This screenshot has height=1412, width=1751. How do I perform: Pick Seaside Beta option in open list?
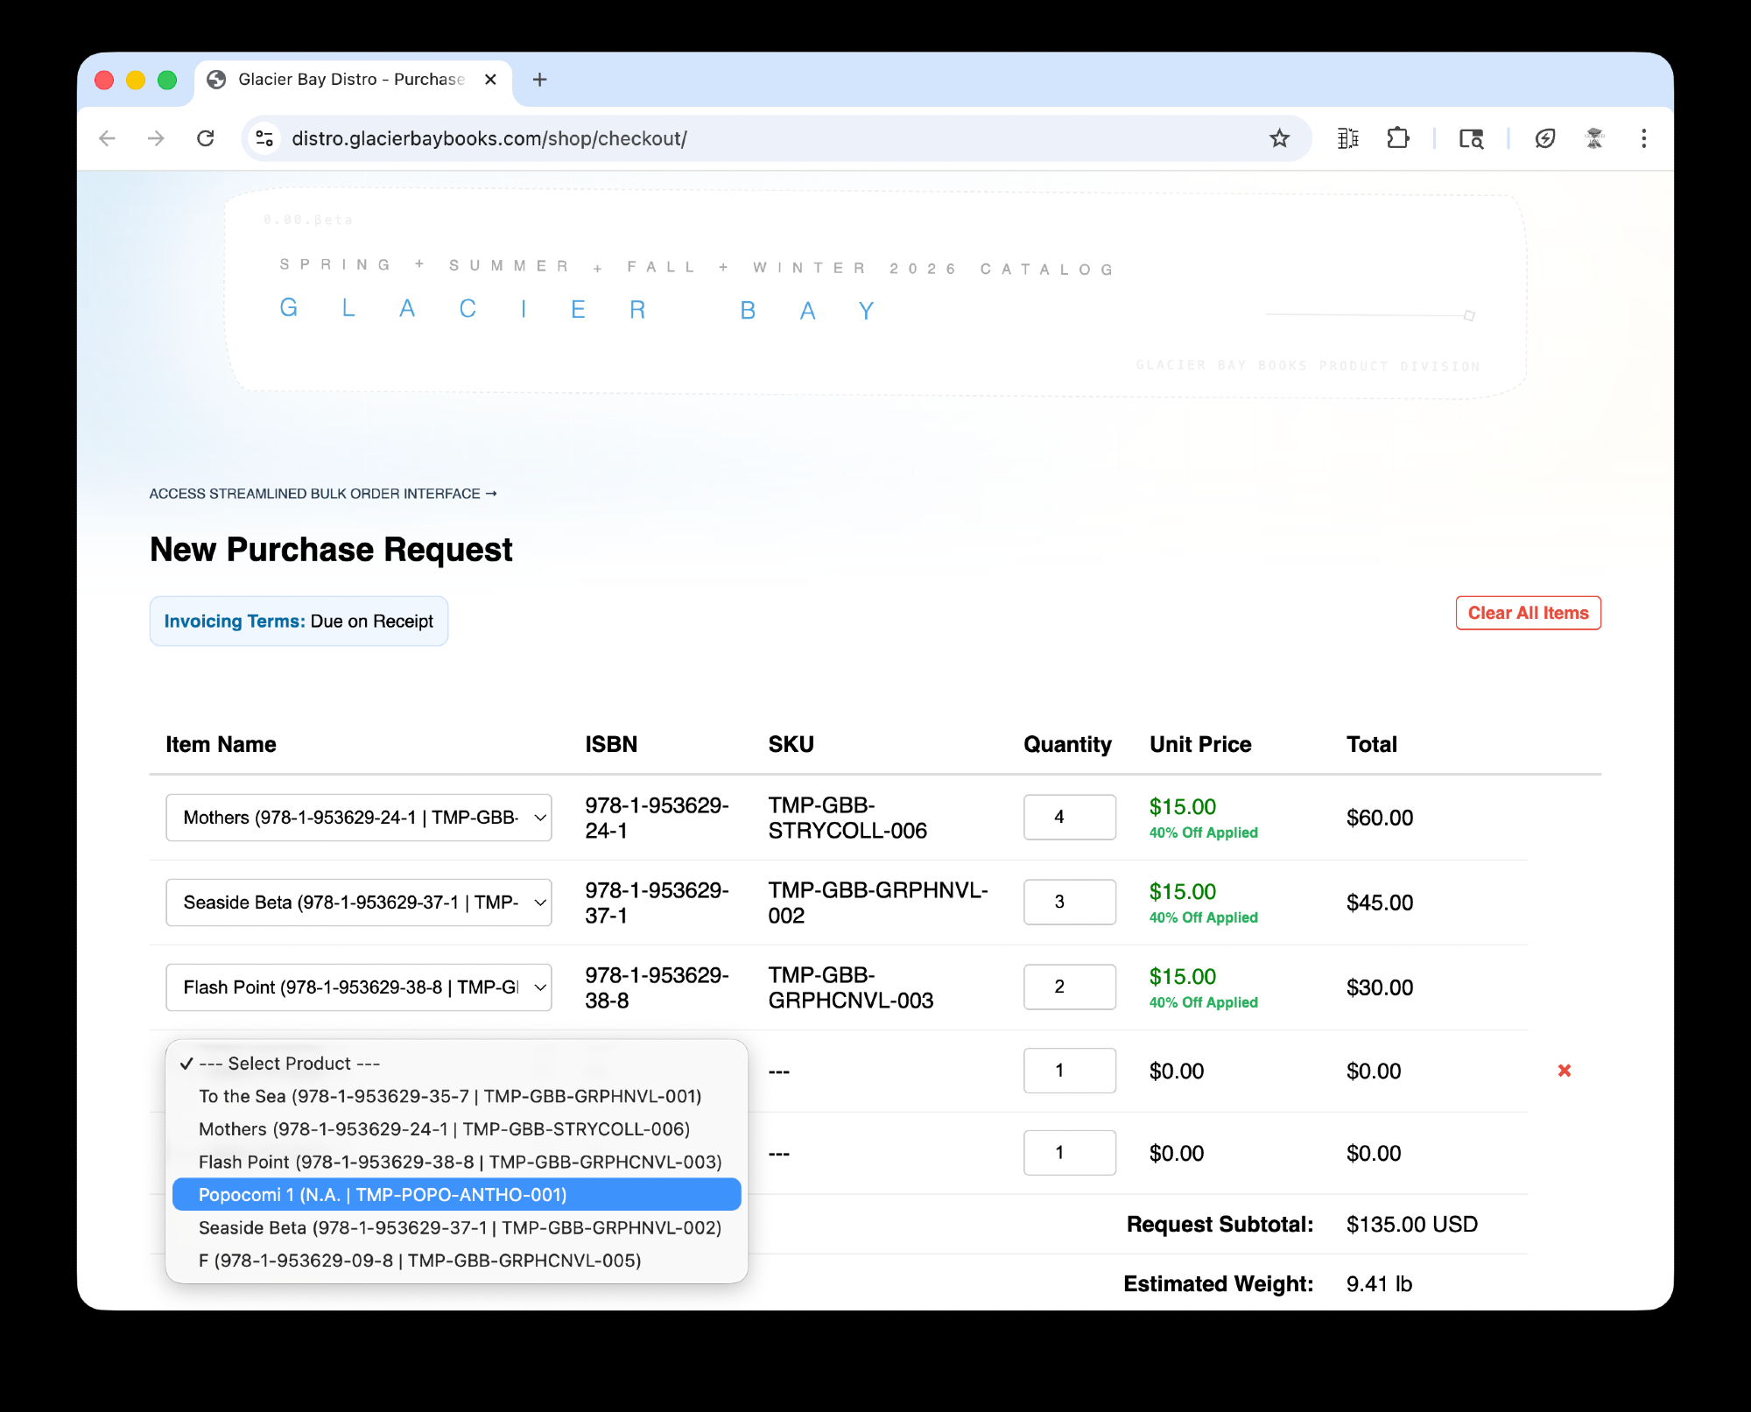point(460,1227)
